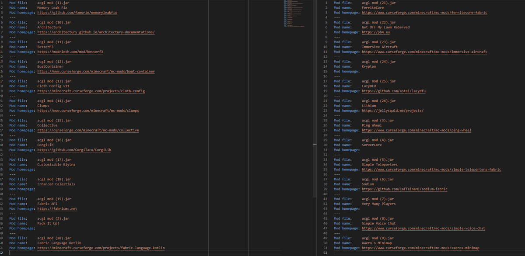Click the 'Xaero's Minimap' mod name
525x256 pixels.
(x=377, y=243)
